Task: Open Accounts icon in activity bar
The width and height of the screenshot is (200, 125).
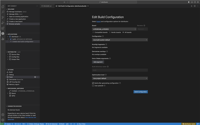Action: 3,115
